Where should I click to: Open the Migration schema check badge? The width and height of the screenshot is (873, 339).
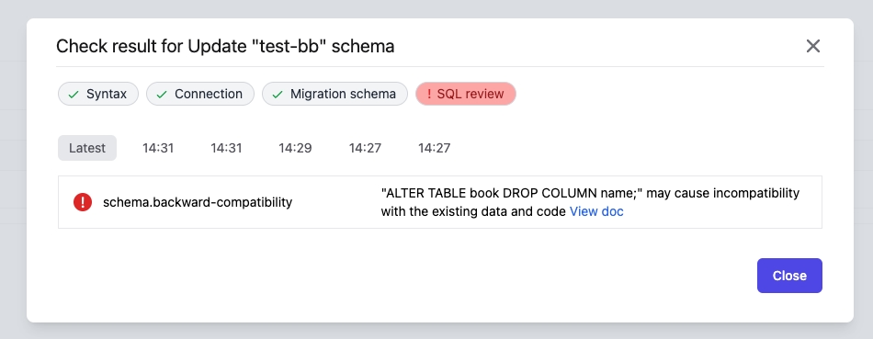tap(335, 94)
